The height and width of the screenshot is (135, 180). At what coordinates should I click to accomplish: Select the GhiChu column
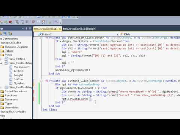[18, 79]
